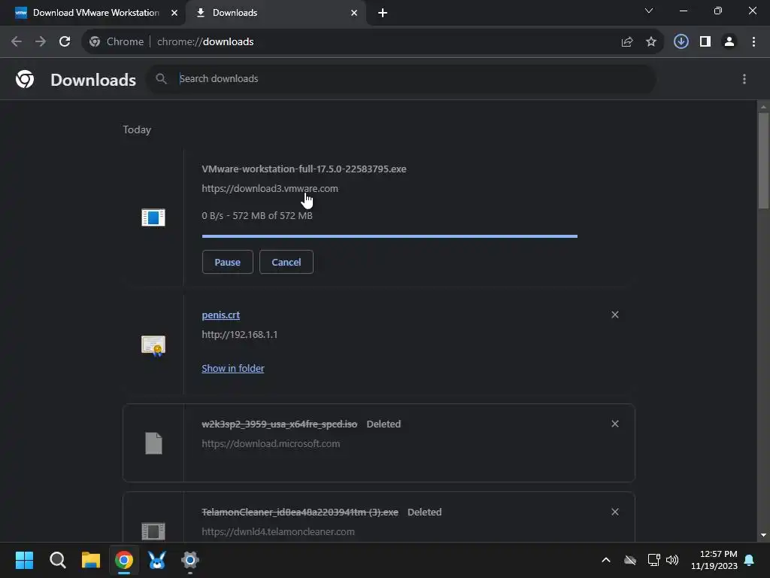Click the https://download3.vmware.com source URL
The image size is (770, 578).
point(270,188)
